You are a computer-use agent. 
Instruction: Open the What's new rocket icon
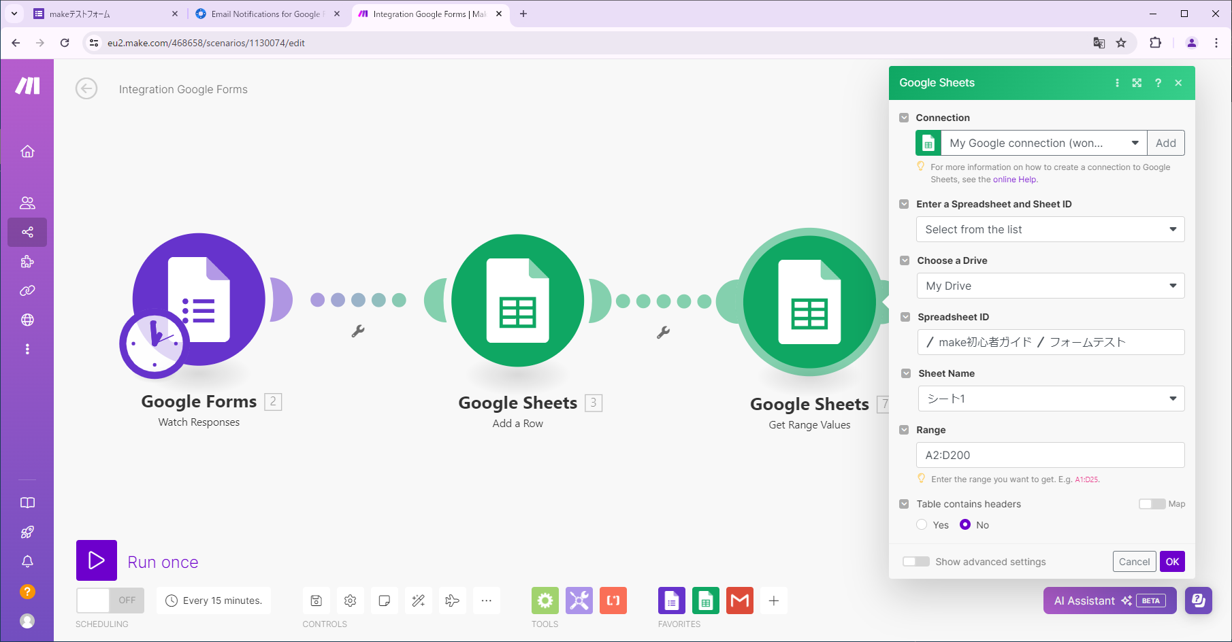tap(27, 532)
